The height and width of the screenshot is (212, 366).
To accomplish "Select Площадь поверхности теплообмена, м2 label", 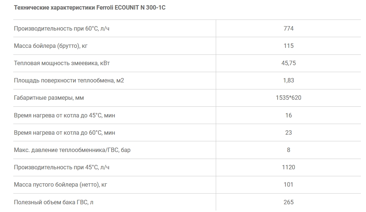I will coord(69,81).
